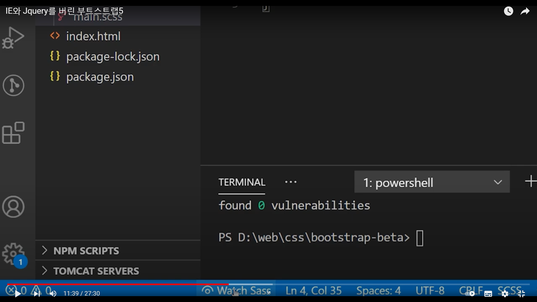This screenshot has height=302, width=537.
Task: Seek on the video progress bar
Action: (268, 284)
